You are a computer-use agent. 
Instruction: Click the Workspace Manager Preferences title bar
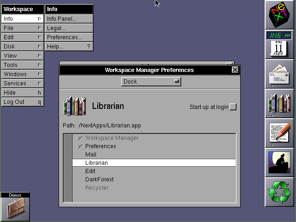pos(149,70)
